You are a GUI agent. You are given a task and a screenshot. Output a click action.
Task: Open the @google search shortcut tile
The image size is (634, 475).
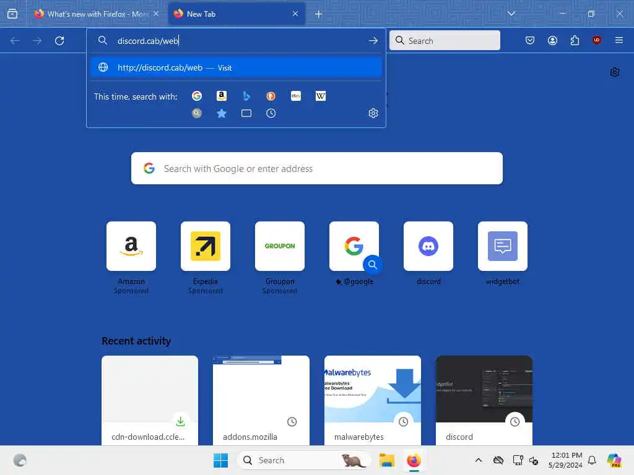tap(354, 246)
